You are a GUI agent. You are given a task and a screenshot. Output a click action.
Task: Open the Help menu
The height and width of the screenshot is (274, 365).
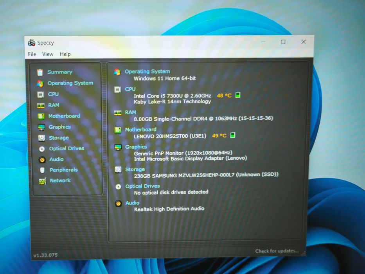pos(65,54)
